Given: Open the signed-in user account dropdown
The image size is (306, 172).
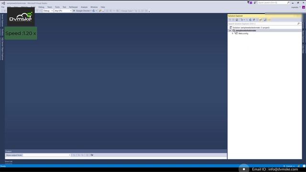Looking at the screenshot, I should click(x=296, y=7).
